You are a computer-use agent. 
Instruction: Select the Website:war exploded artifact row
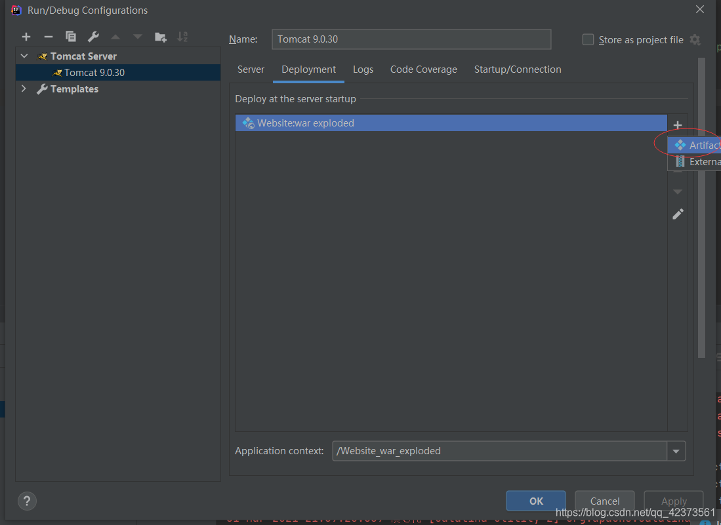click(x=451, y=123)
